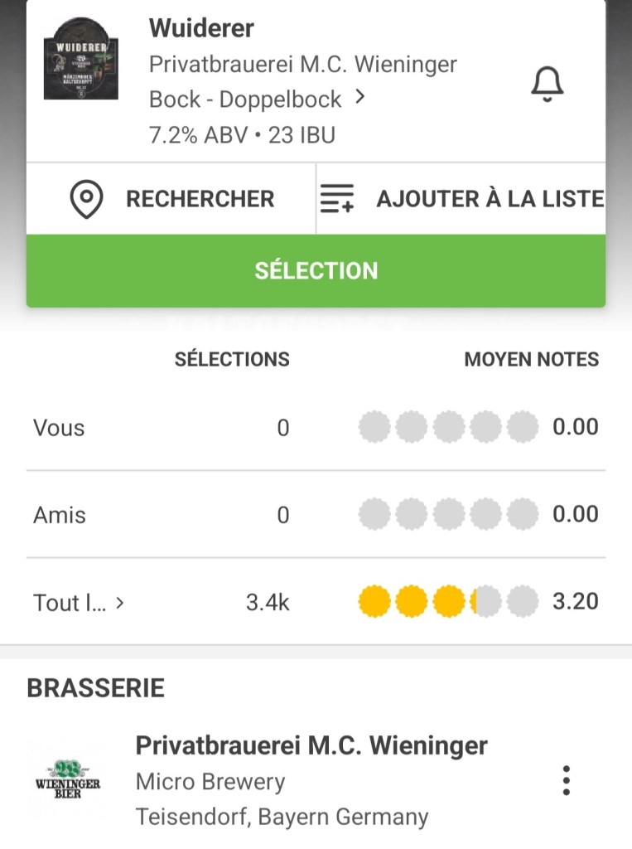Tap the 3.4k total selections count
Image resolution: width=632 pixels, height=849 pixels.
[268, 603]
